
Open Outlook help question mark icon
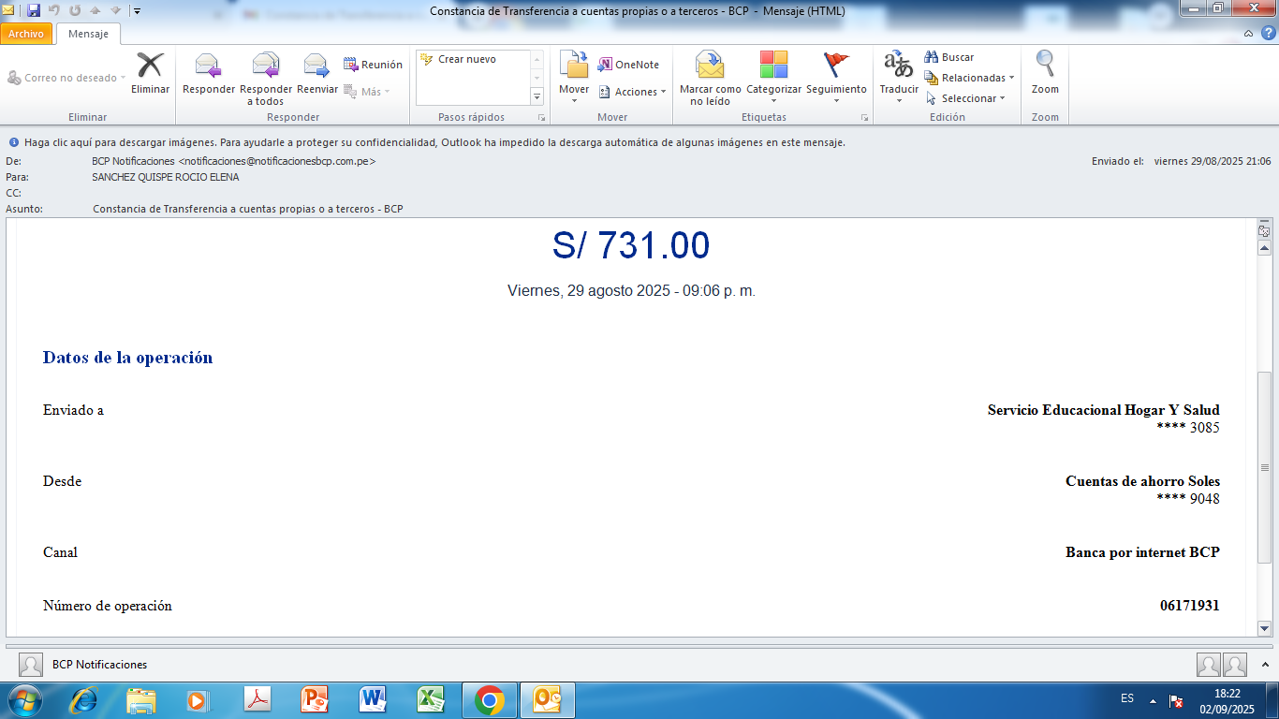click(1269, 33)
